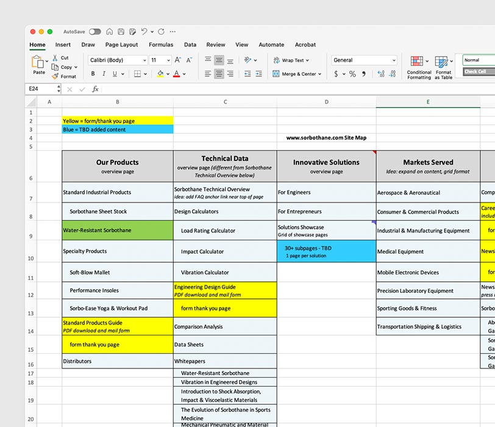Open the Formulas tab
Image resolution: width=495 pixels, height=427 pixels.
point(161,45)
